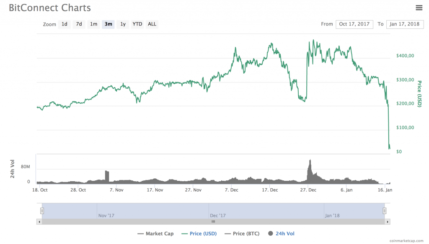Click the 16. Jan date label
The image size is (429, 244).
385,190
